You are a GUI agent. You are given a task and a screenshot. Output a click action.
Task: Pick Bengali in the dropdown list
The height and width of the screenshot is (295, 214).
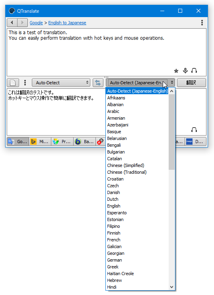point(137,145)
